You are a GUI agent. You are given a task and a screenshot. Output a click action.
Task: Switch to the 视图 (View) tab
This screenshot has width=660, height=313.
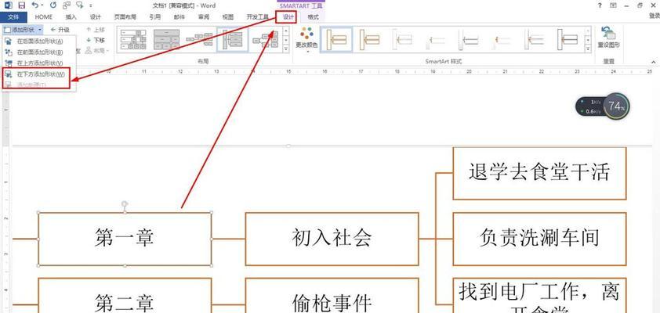point(228,17)
